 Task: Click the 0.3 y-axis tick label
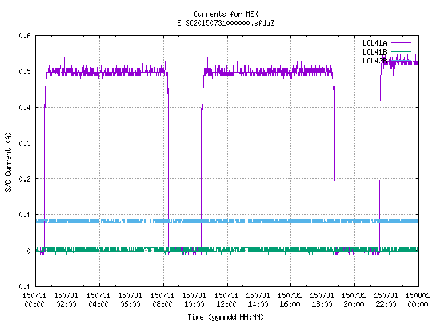click(x=24, y=143)
